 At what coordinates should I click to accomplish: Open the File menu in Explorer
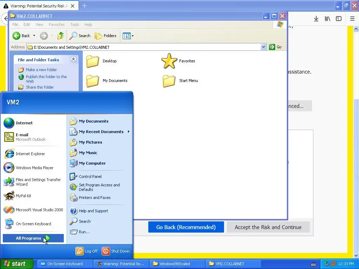point(15,25)
